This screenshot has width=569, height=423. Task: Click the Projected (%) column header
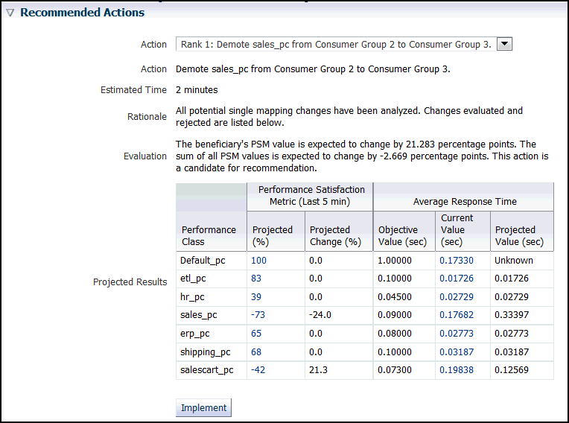coord(276,231)
